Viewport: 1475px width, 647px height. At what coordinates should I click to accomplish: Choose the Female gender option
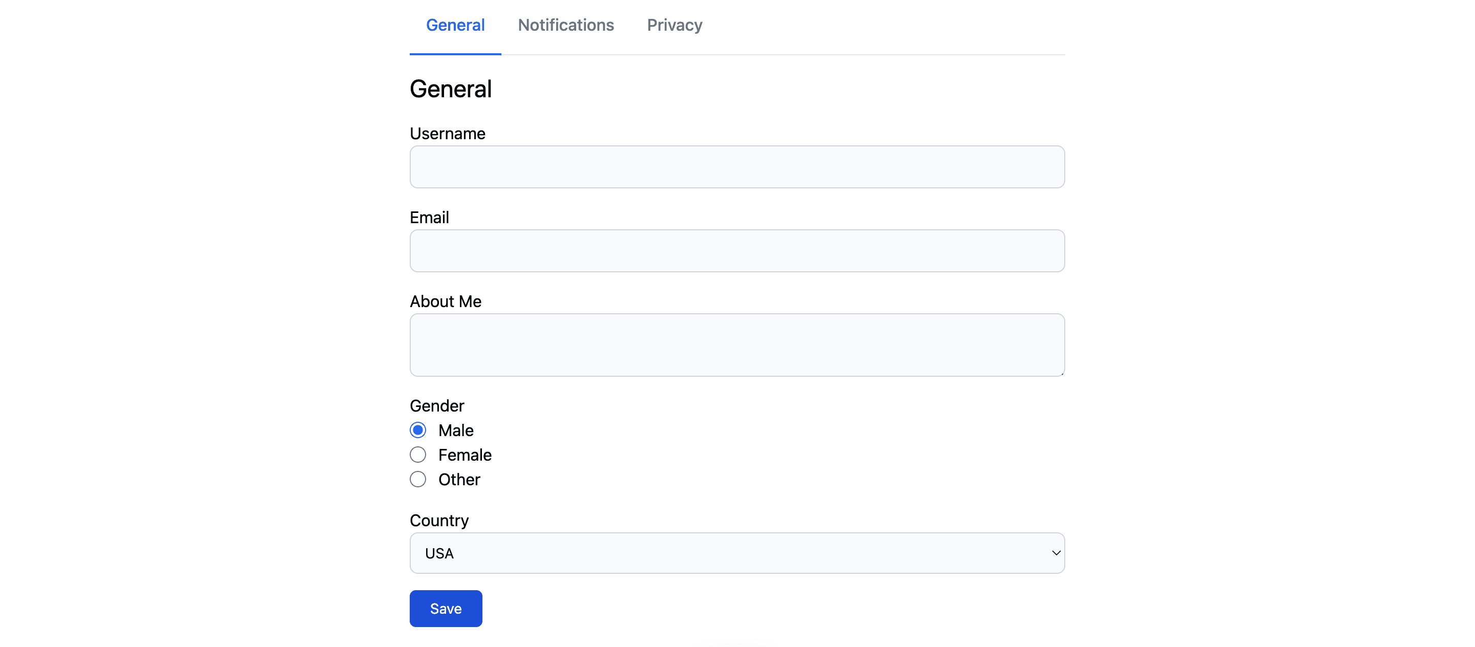(x=418, y=455)
